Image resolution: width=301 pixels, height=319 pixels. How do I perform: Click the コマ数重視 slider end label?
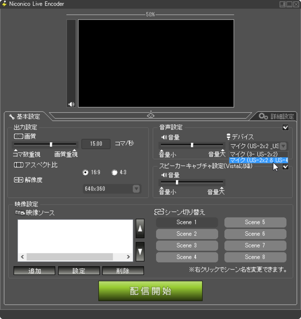point(27,154)
